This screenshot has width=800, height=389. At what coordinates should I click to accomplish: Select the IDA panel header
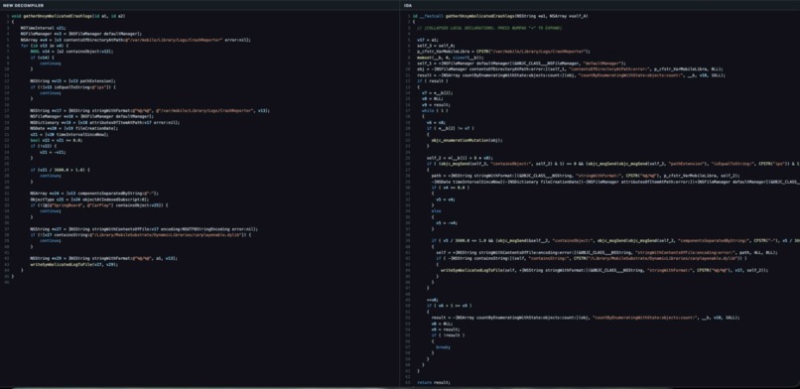[x=408, y=6]
